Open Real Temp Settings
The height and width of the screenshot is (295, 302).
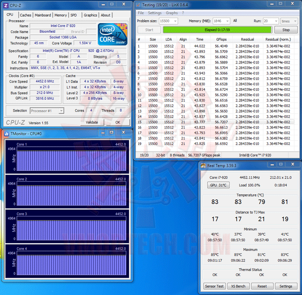tap(286, 286)
